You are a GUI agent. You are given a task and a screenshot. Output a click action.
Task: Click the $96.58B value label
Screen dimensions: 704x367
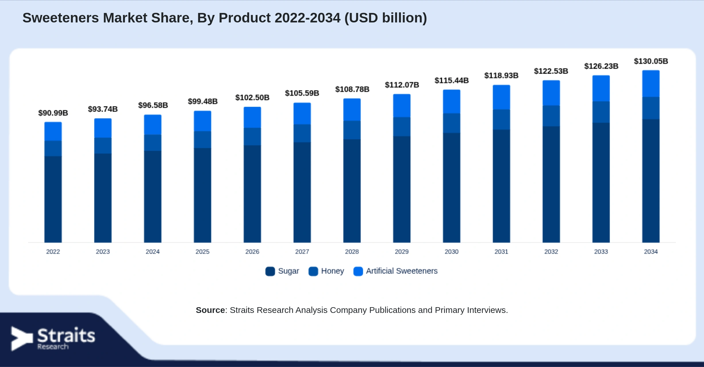coord(153,105)
